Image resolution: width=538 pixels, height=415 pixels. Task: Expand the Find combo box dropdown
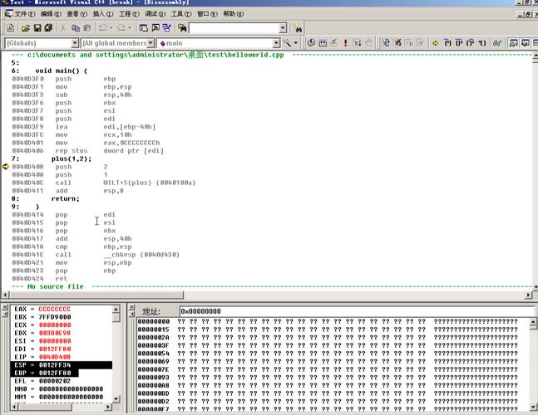[x=283, y=28]
